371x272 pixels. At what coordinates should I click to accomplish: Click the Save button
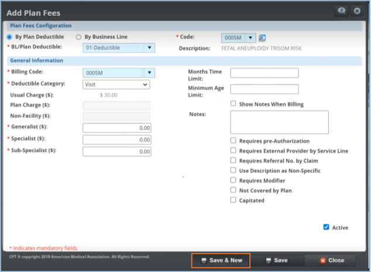[276, 260]
